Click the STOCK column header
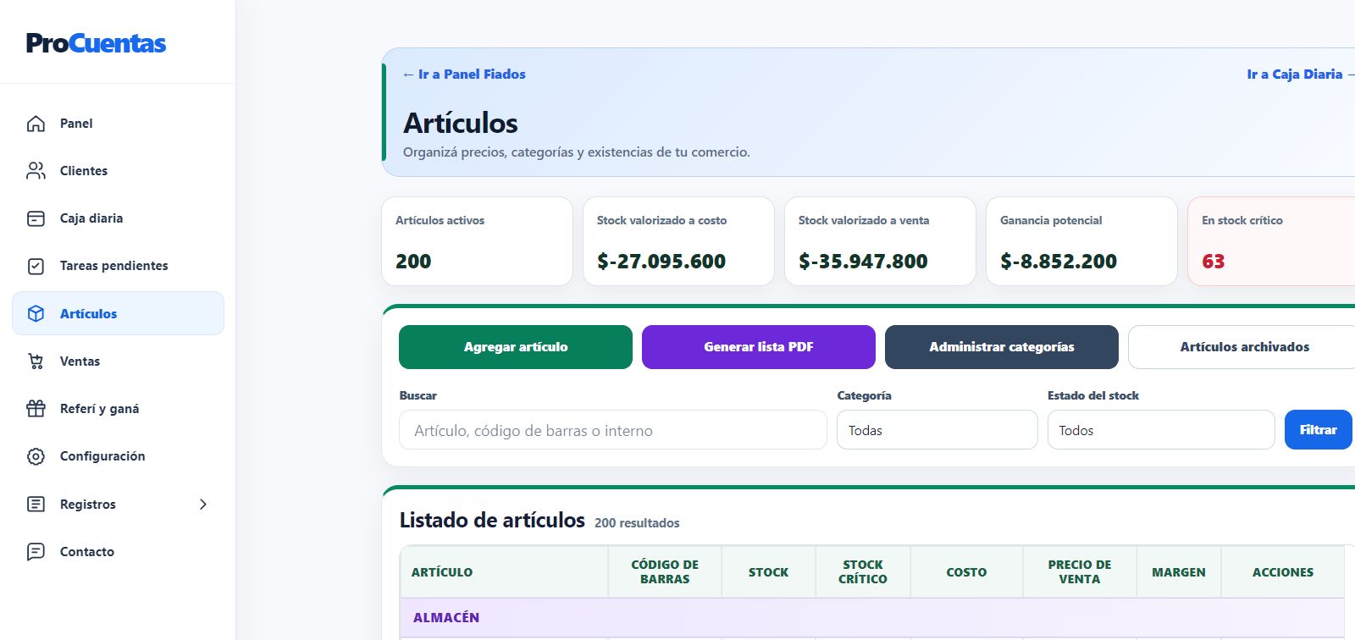1355x640 pixels. 768,572
